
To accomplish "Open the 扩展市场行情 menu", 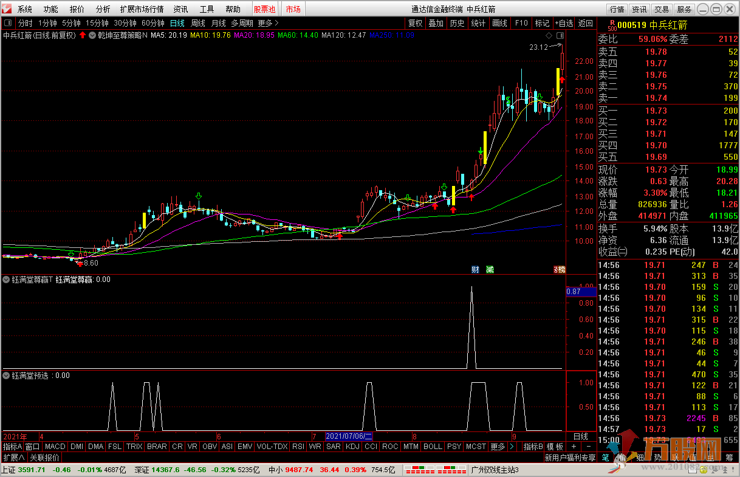I will pyautogui.click(x=142, y=9).
